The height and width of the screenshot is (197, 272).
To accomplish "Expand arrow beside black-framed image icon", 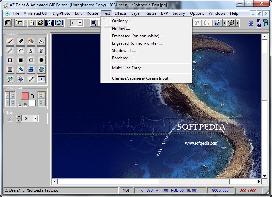I will coord(237,23).
